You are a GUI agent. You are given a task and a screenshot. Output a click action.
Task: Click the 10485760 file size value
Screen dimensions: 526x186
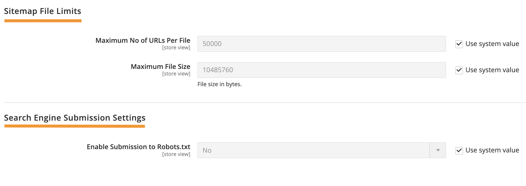[x=217, y=70]
